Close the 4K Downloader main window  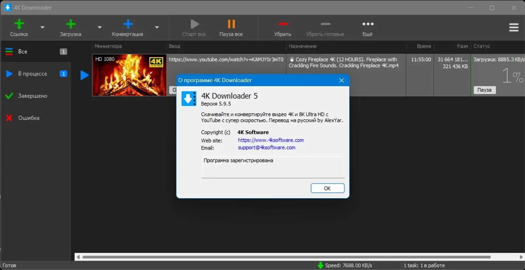pyautogui.click(x=514, y=7)
